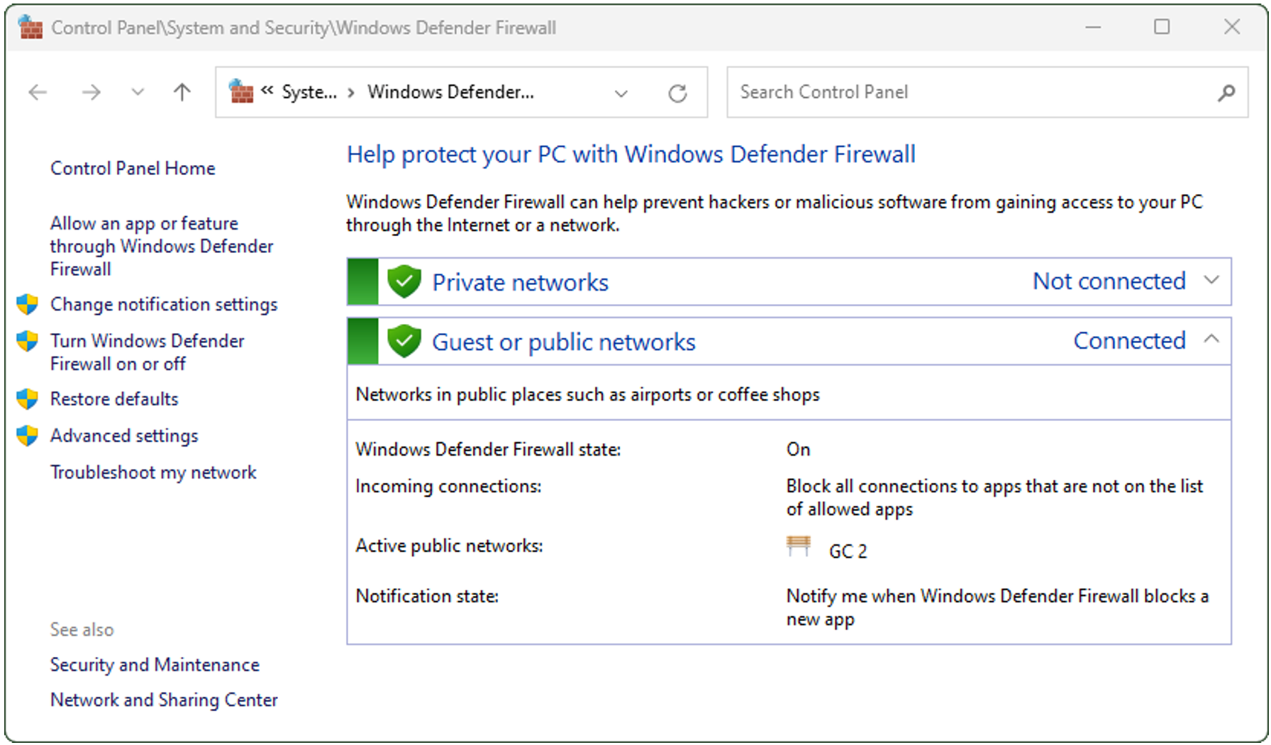Close the Windows Defender Firewall window

(1232, 27)
